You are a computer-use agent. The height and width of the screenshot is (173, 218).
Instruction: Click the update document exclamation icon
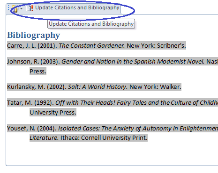click(x=30, y=8)
